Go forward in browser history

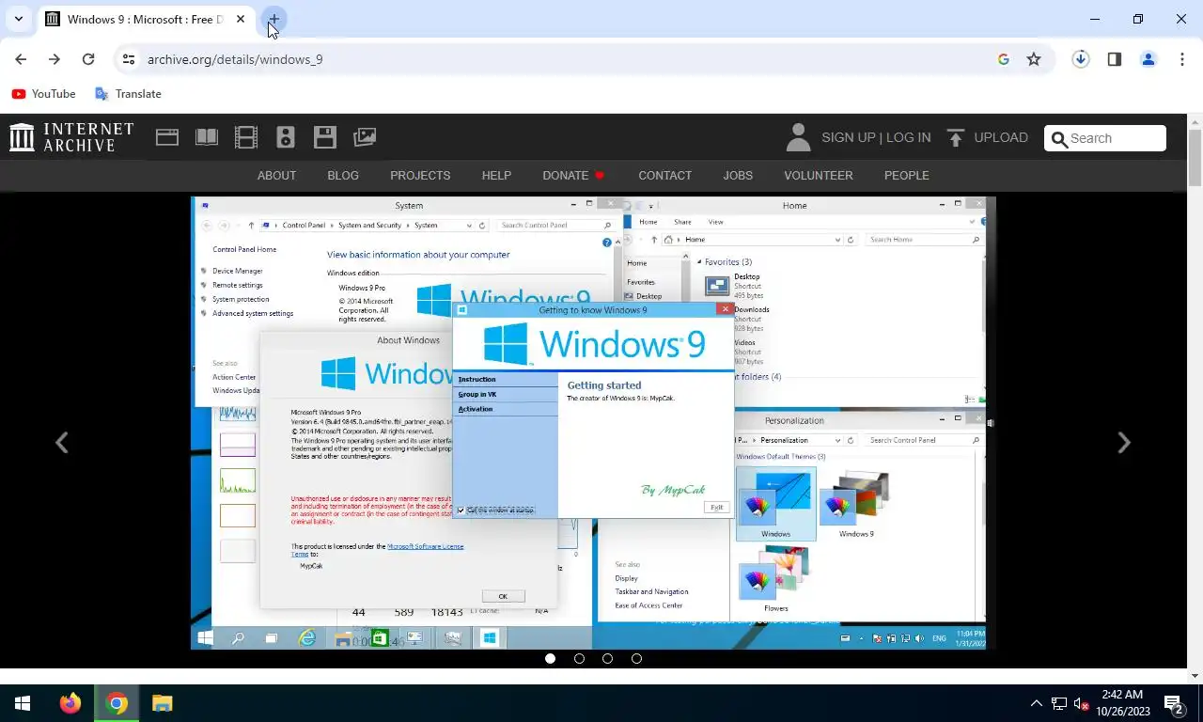(x=55, y=59)
